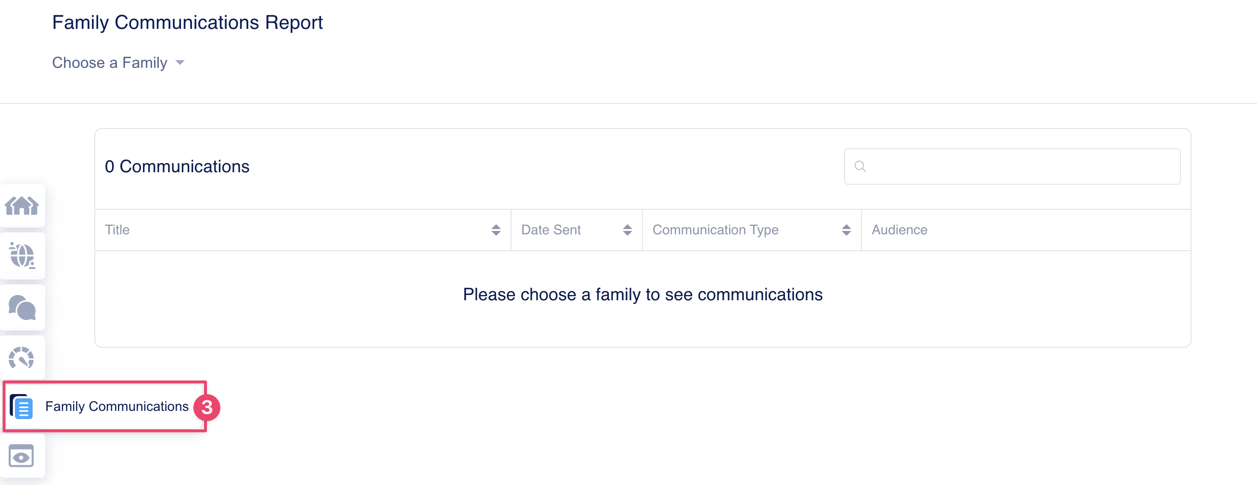The height and width of the screenshot is (485, 1257).
Task: Click the Title column header text
Action: (x=117, y=230)
